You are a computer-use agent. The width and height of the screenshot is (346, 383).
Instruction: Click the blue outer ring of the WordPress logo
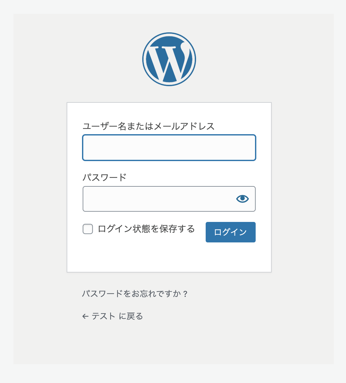click(144, 59)
